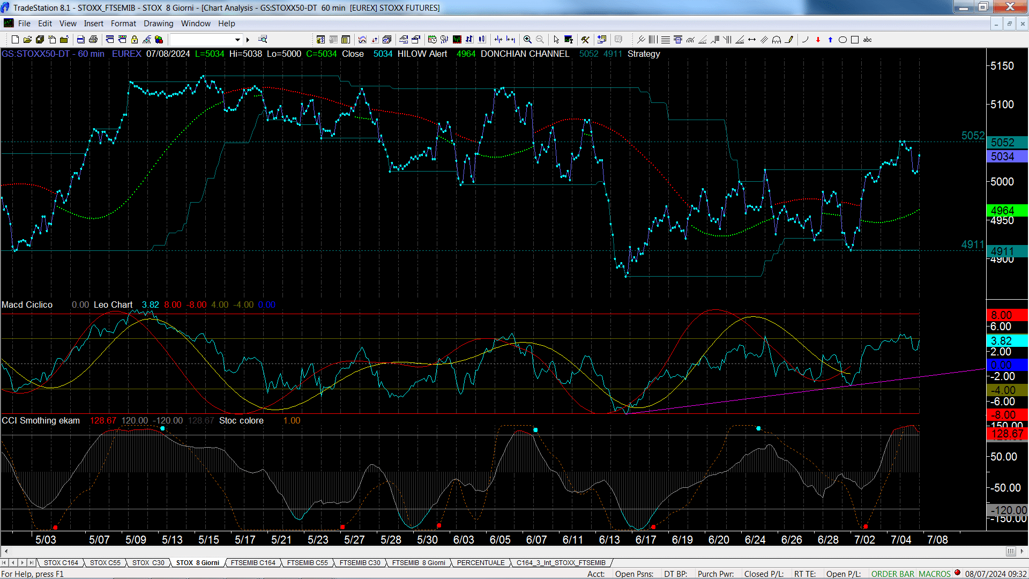This screenshot has width=1029, height=579.
Task: Click the DONCHIAN CHANNEL label
Action: (x=525, y=54)
